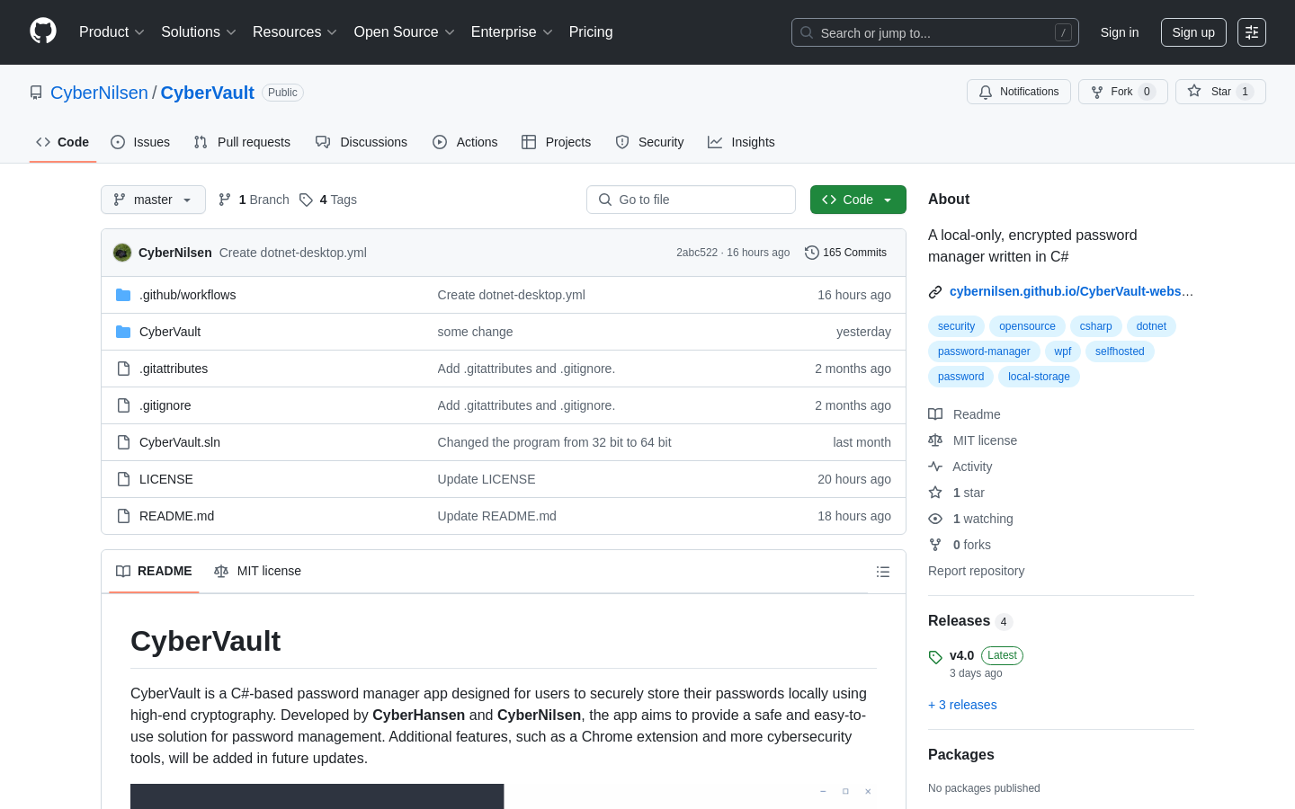Select the wpf topic tag
Screen dimensions: 1295x809
pyautogui.click(x=1063, y=351)
